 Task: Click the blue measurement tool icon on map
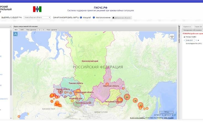click(16, 34)
